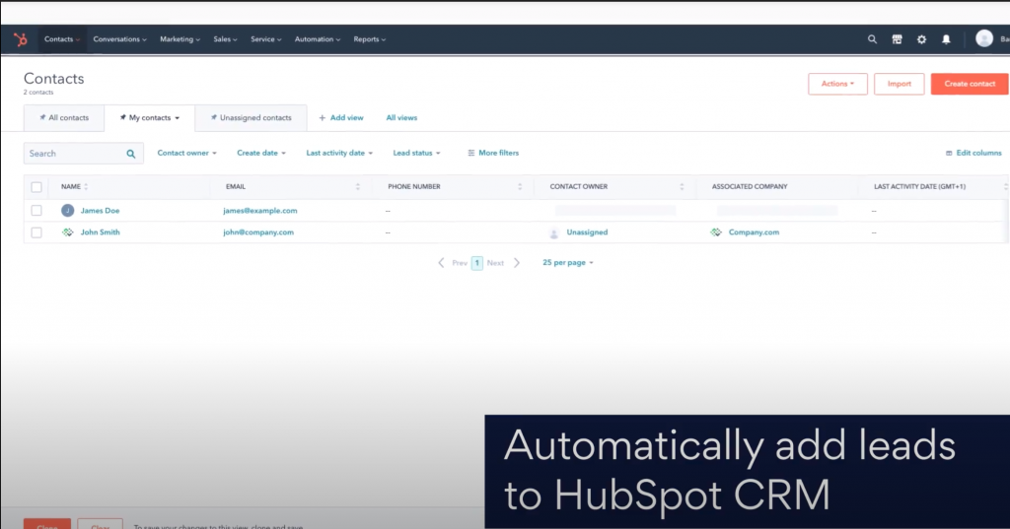Click the Import button
The height and width of the screenshot is (529, 1010).
(899, 84)
